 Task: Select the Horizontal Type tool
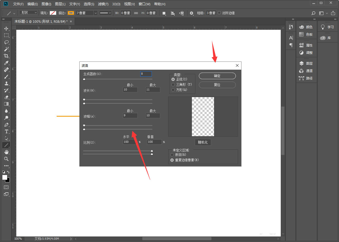pos(6,131)
